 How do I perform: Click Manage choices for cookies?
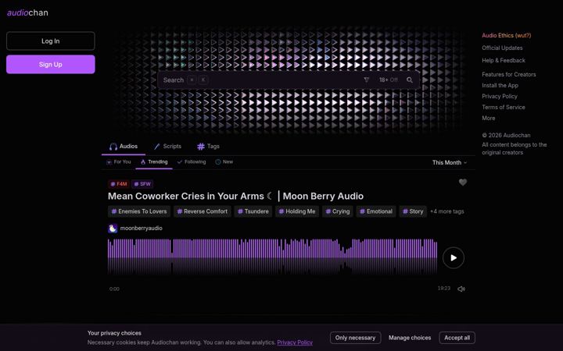tap(410, 338)
